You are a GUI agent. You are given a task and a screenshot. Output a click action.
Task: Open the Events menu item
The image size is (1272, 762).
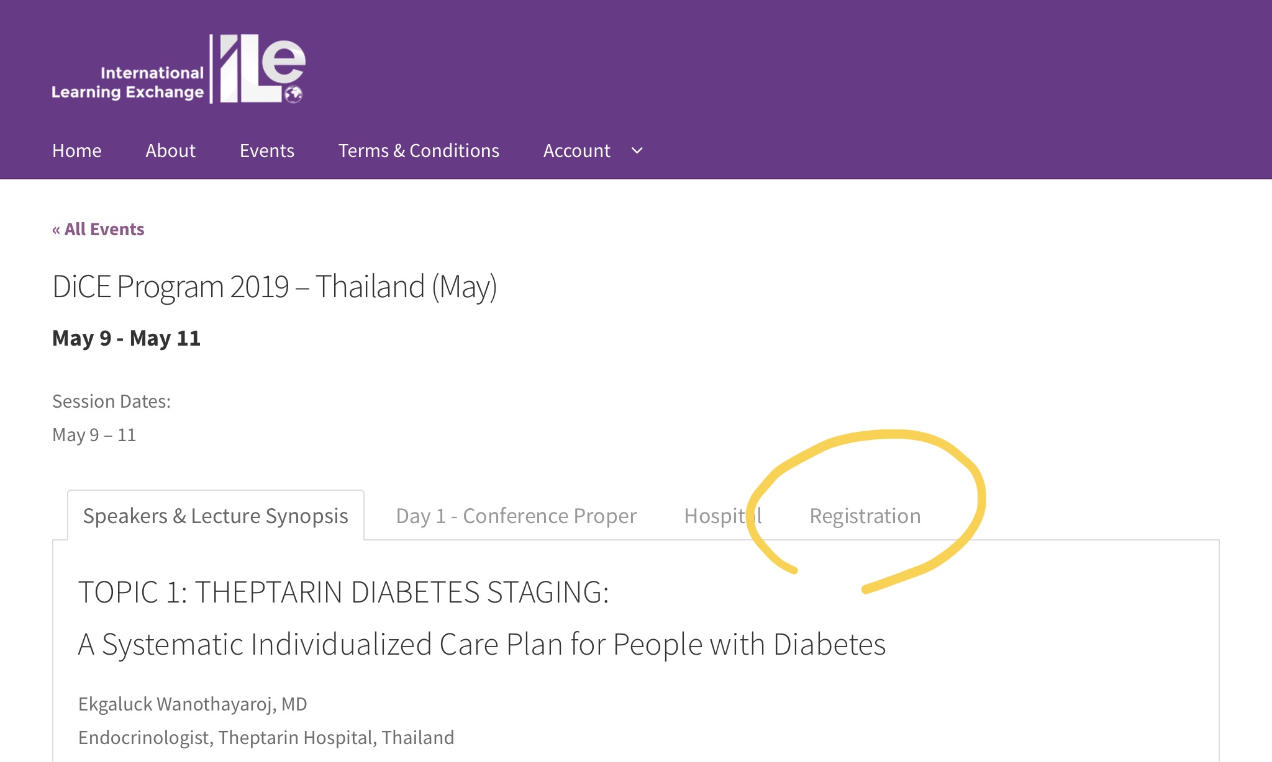(x=267, y=151)
